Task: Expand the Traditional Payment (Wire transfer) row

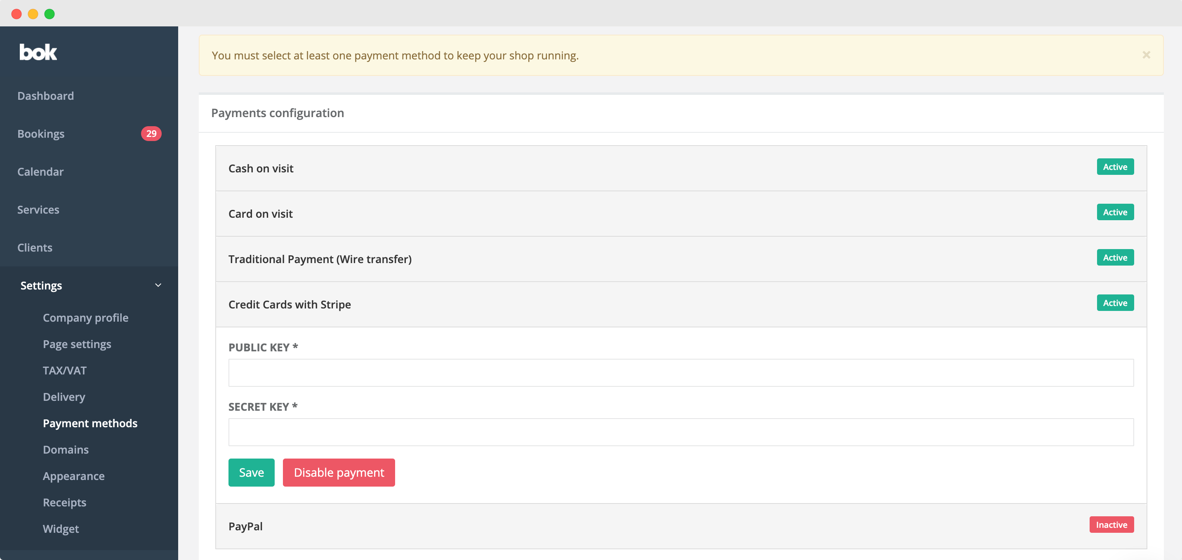Action: point(681,259)
